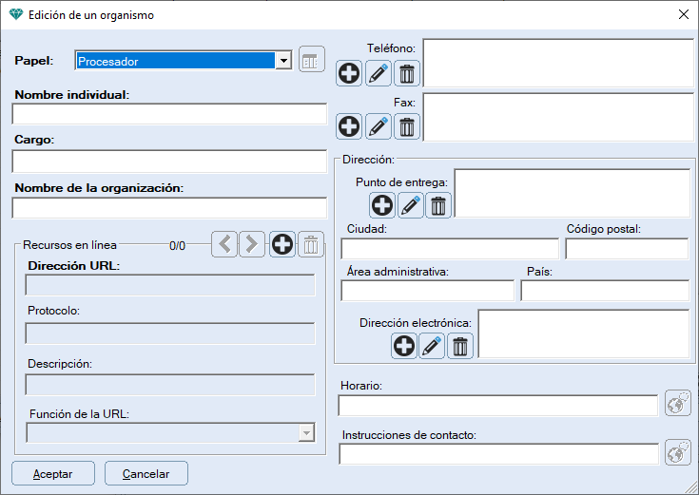The image size is (699, 495).
Task: Add a Dirección electrónica entry
Action: (404, 347)
